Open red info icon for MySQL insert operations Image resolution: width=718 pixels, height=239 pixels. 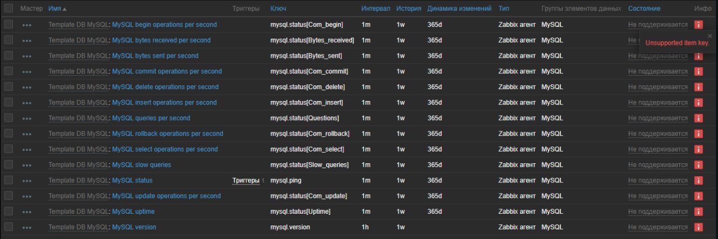[698, 103]
